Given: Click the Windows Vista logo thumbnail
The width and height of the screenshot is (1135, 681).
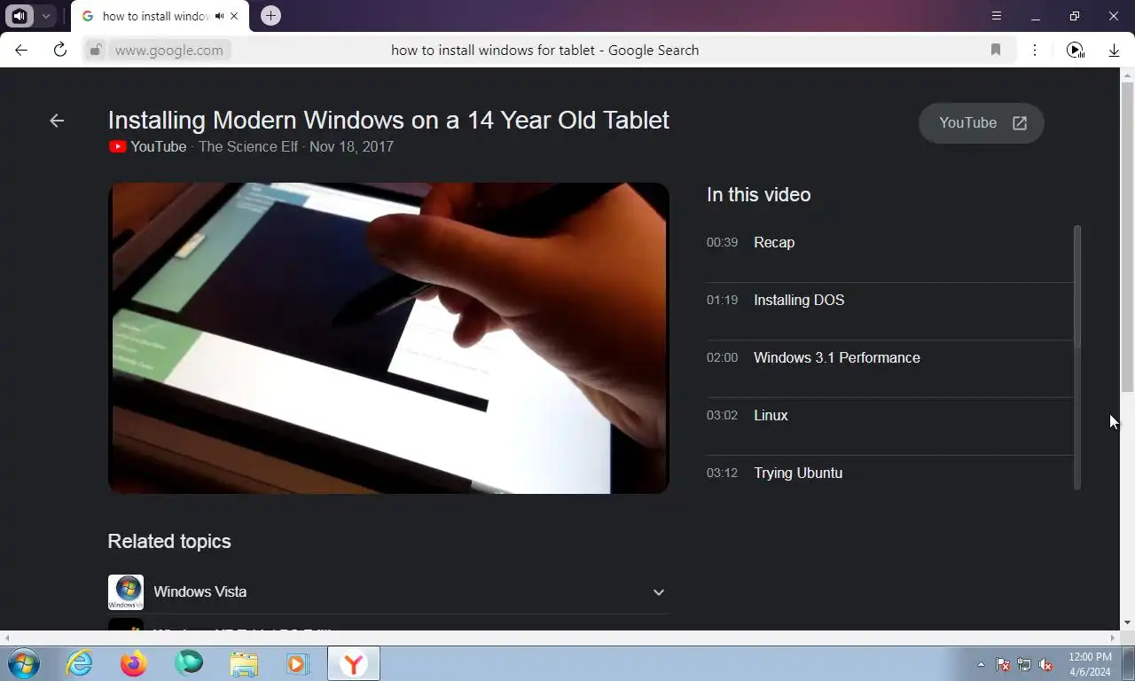Looking at the screenshot, I should pyautogui.click(x=125, y=592).
